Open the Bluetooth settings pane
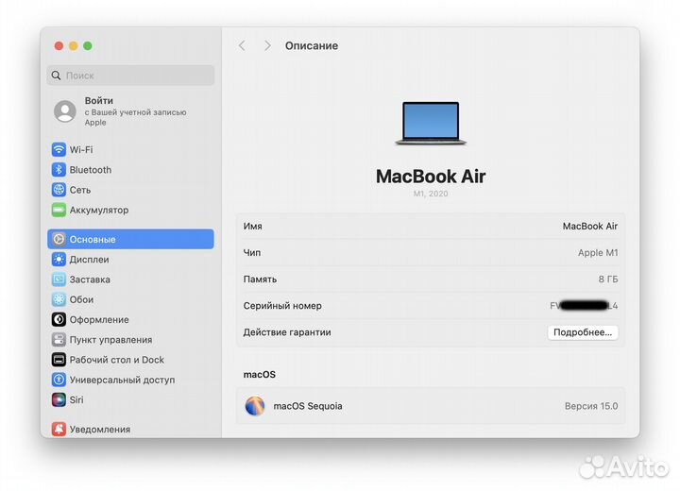 tap(130, 170)
